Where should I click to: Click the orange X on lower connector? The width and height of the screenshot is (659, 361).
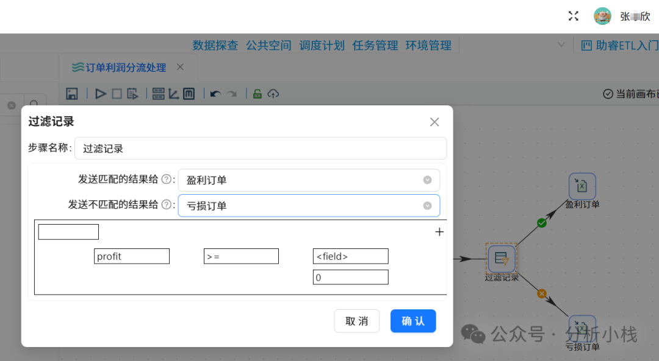542,293
